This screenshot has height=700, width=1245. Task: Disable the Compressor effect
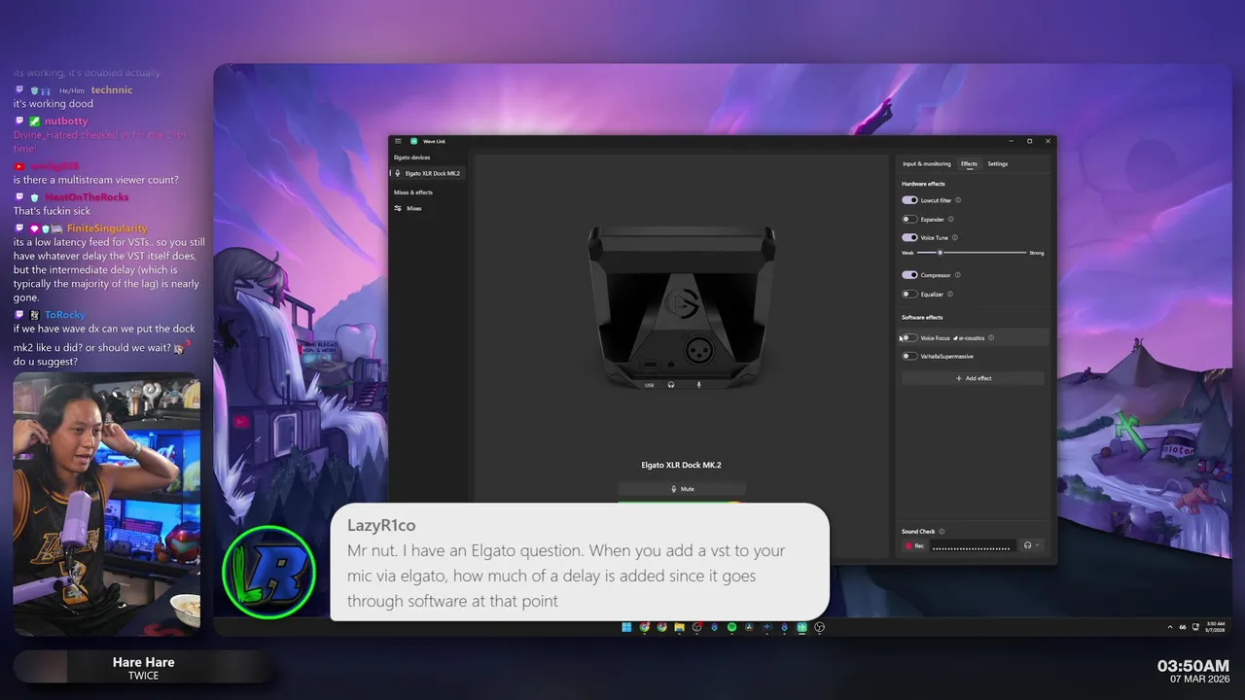[x=909, y=275]
